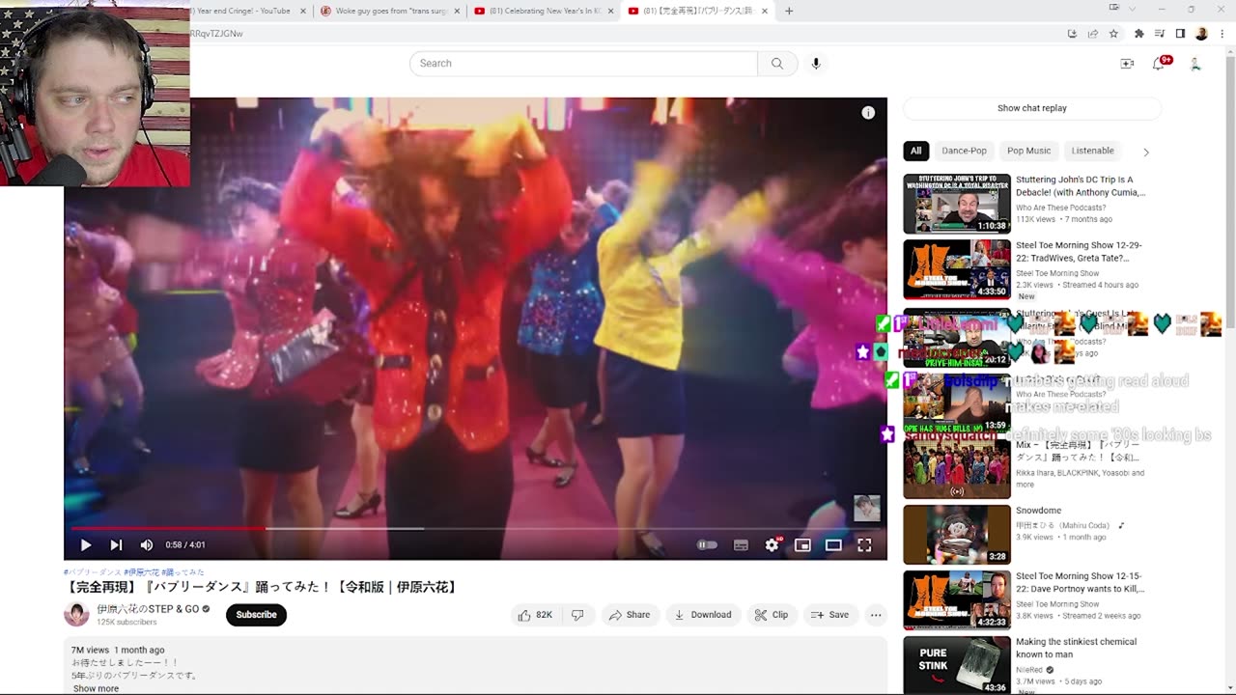Image resolution: width=1236 pixels, height=695 pixels.
Task: Open Chrome profile picture menu
Action: [x=1201, y=34]
